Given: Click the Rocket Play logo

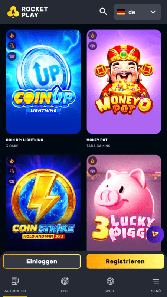Looking at the screenshot, I should pos(27,12).
